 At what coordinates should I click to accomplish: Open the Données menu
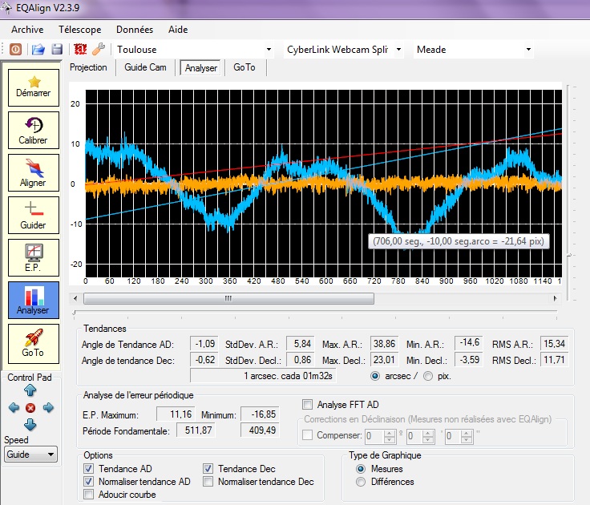pyautogui.click(x=135, y=30)
